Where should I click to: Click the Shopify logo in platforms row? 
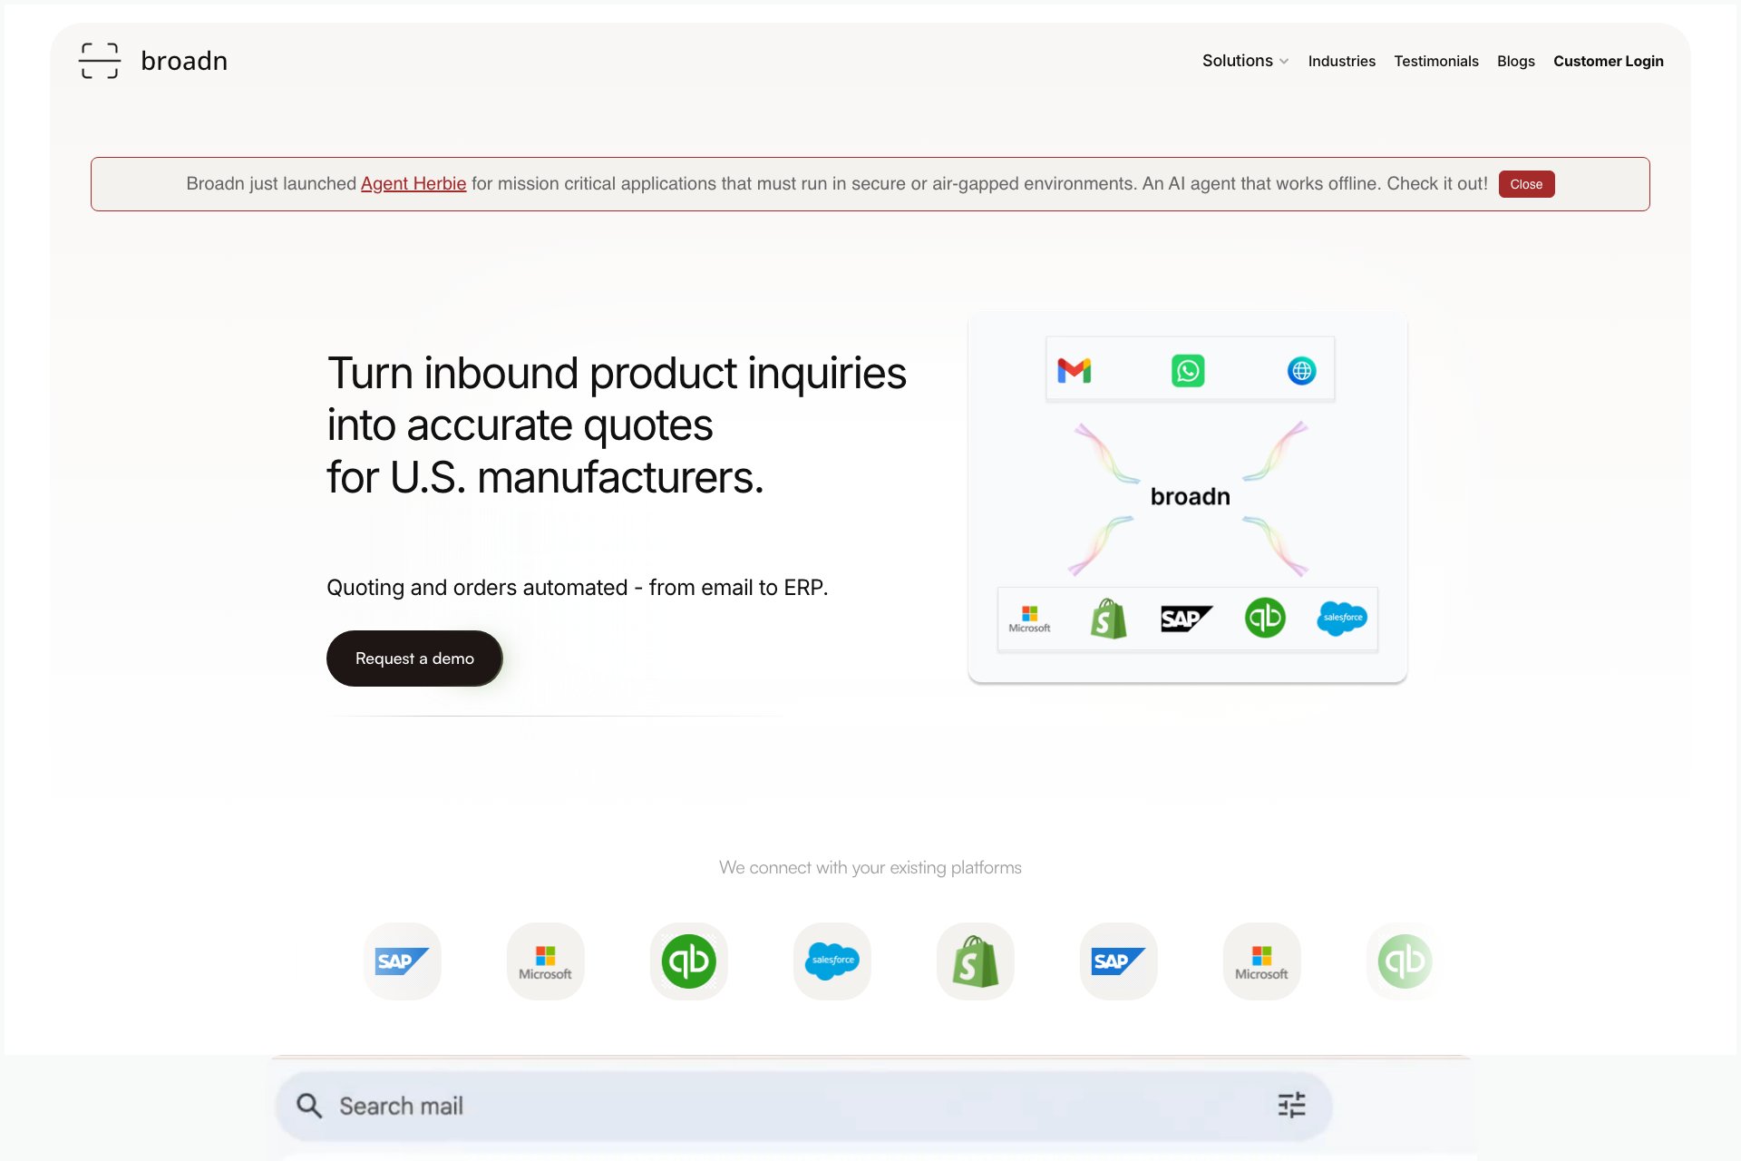click(x=976, y=961)
